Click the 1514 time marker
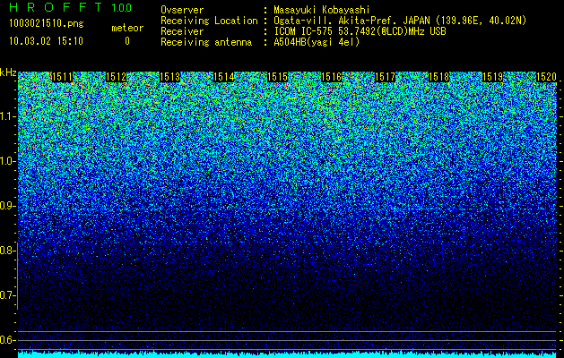Viewport: 564px width, 358px height. click(224, 77)
